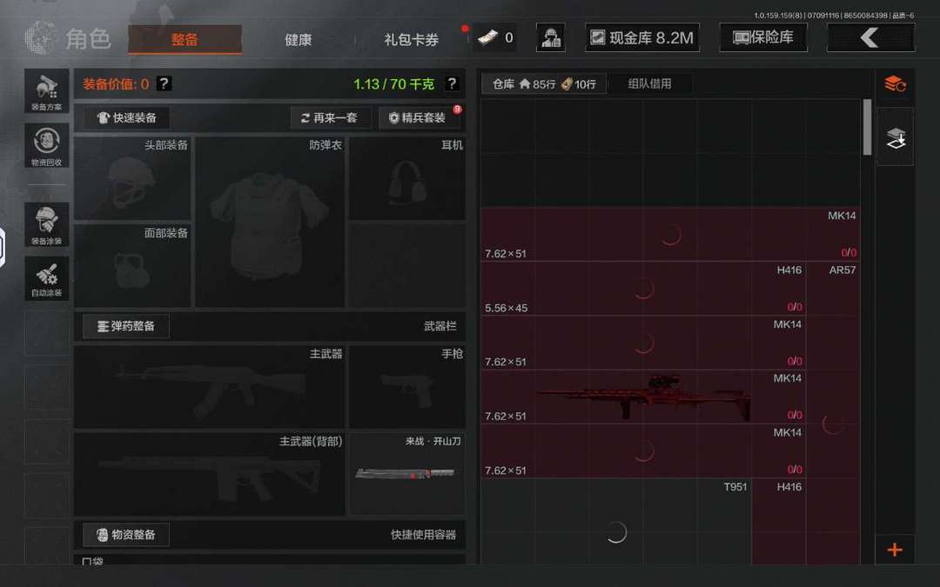Switch to the 健康 tab
Viewport: 940px width, 587px height.
tap(298, 39)
